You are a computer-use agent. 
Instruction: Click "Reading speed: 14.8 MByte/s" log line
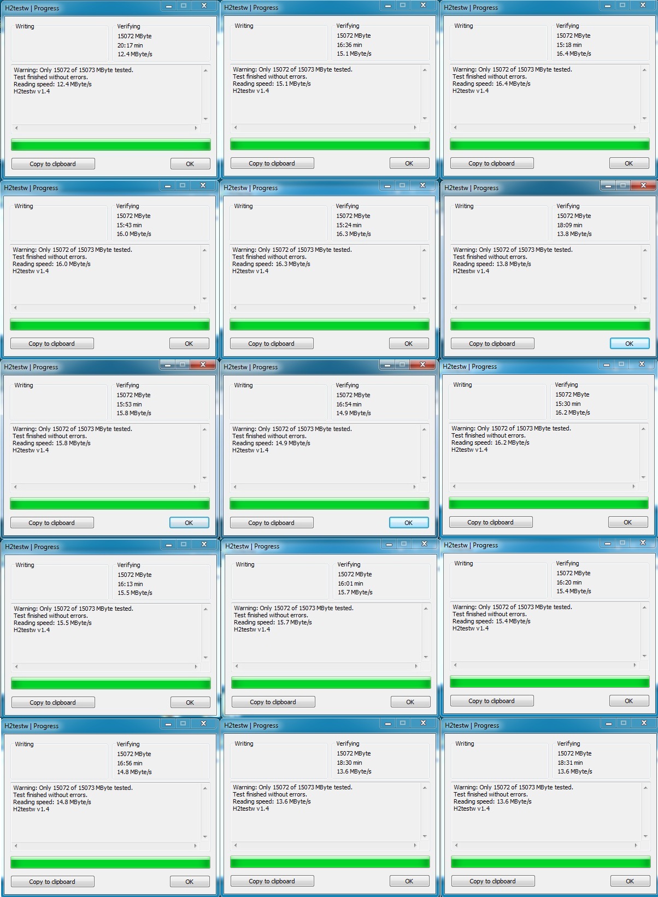click(52, 802)
